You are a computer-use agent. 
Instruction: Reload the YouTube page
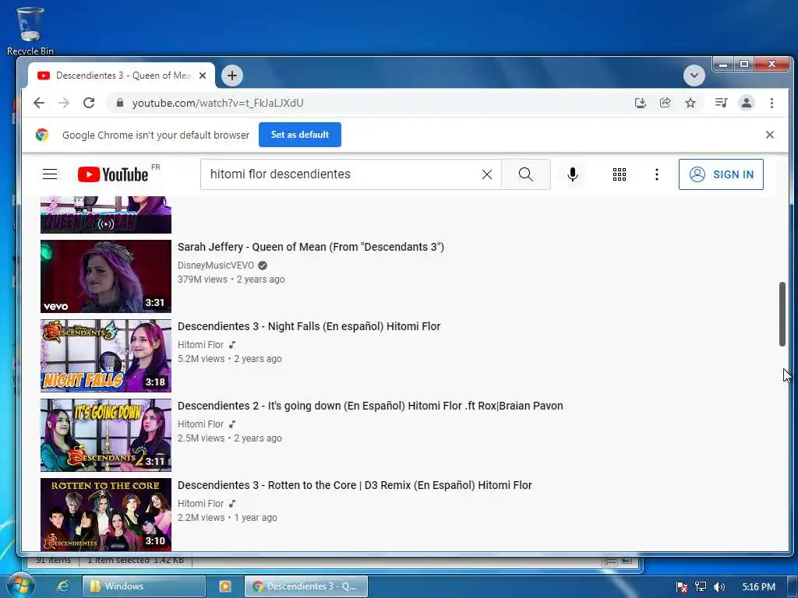tap(89, 104)
